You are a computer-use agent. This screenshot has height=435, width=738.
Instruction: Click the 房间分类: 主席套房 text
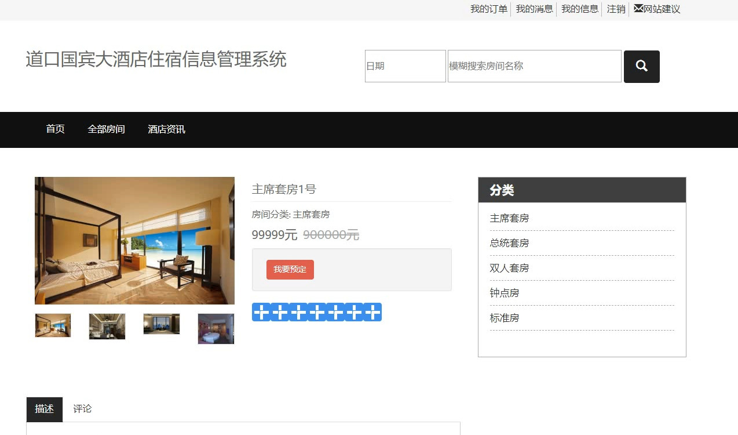(291, 215)
